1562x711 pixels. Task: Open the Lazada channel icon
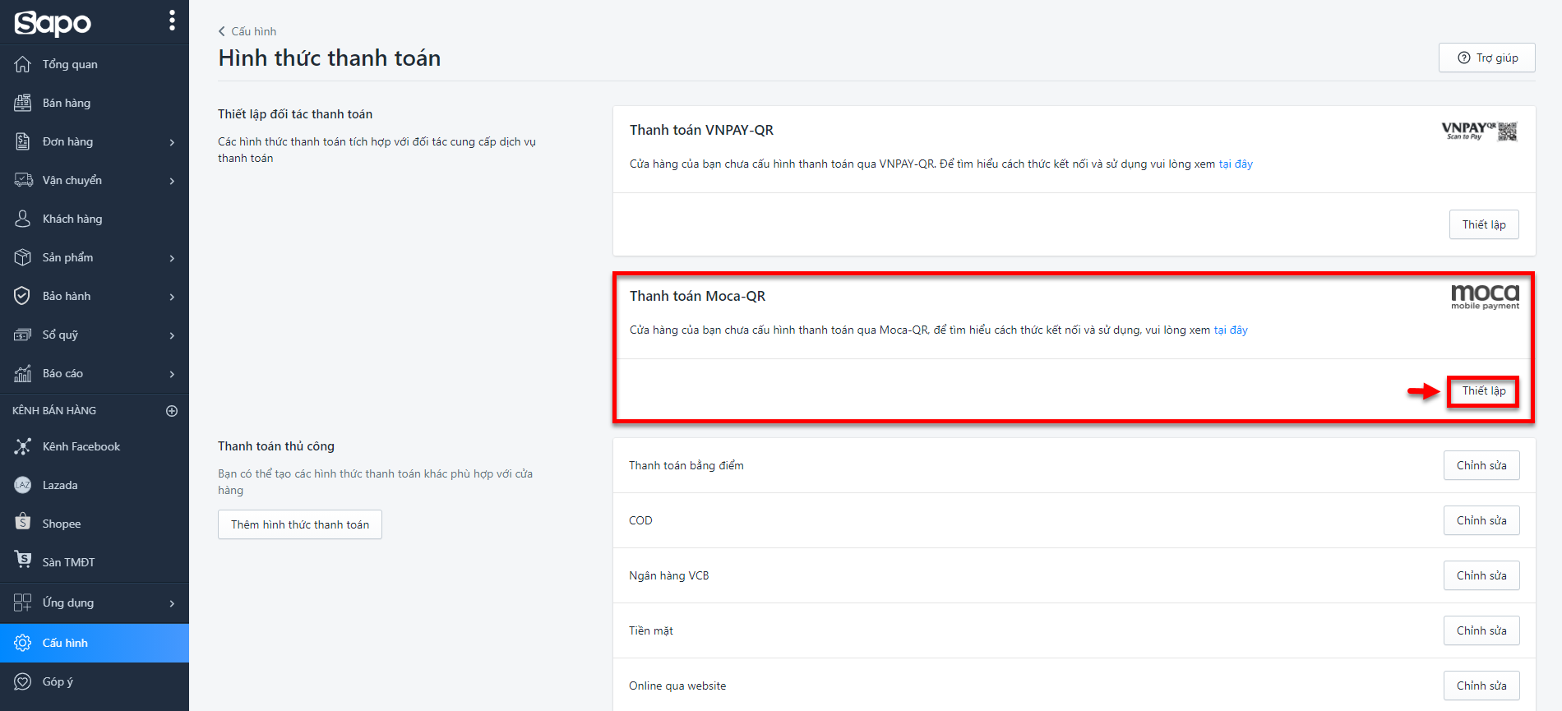click(23, 485)
